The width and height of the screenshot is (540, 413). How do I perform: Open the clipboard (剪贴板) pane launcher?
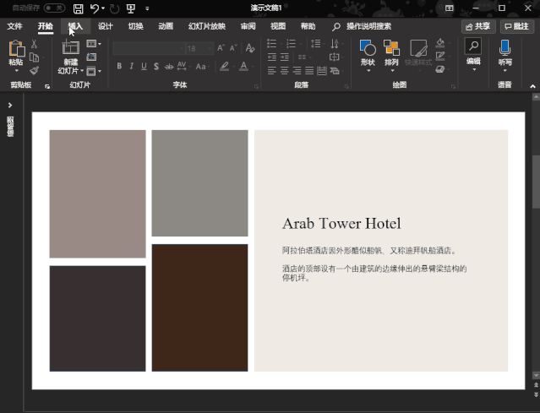tap(47, 87)
